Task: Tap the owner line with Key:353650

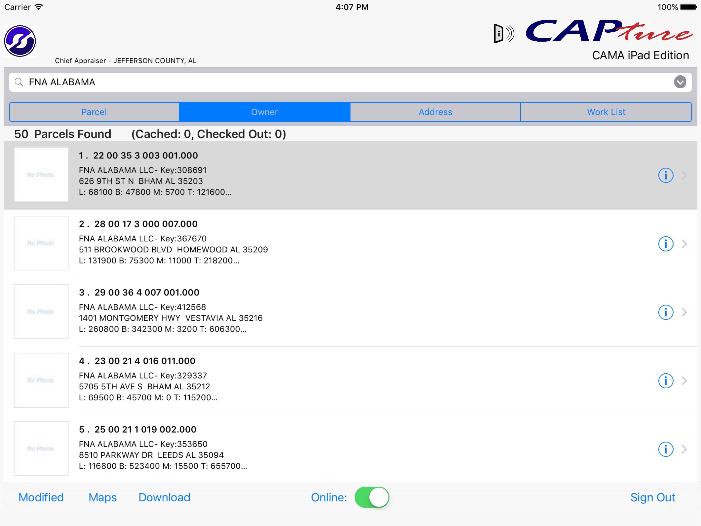Action: pyautogui.click(x=143, y=445)
